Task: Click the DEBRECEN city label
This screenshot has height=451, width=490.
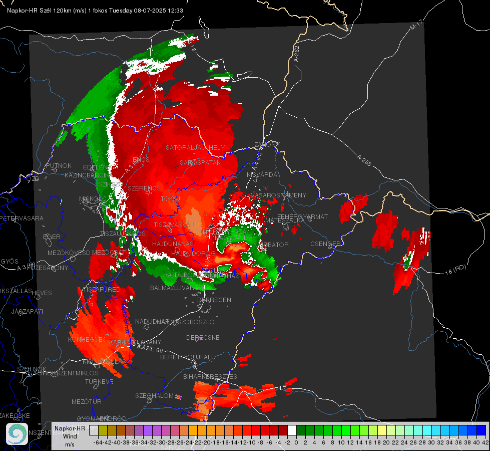Action: point(214,300)
